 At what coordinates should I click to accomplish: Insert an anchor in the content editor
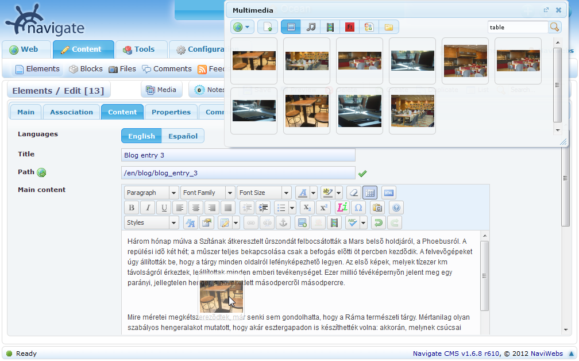[283, 222]
